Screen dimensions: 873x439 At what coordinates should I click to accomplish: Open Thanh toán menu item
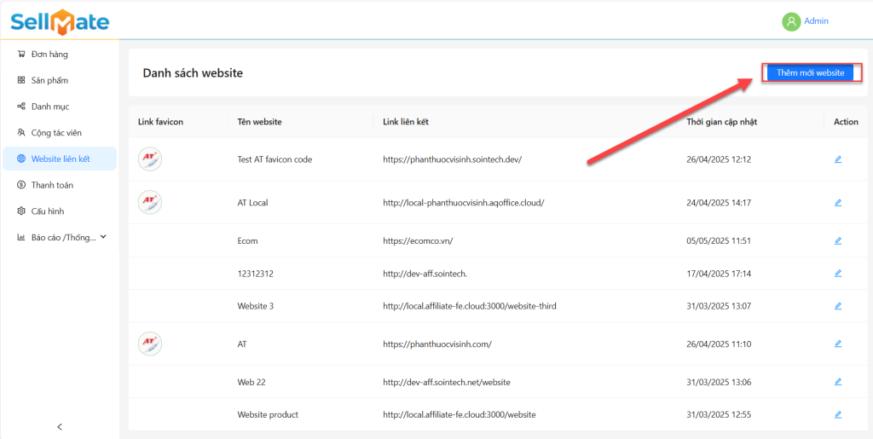(53, 185)
